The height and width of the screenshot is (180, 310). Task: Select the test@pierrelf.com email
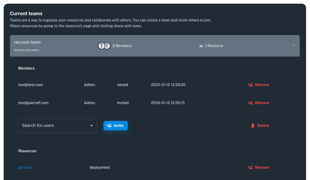click(x=33, y=103)
